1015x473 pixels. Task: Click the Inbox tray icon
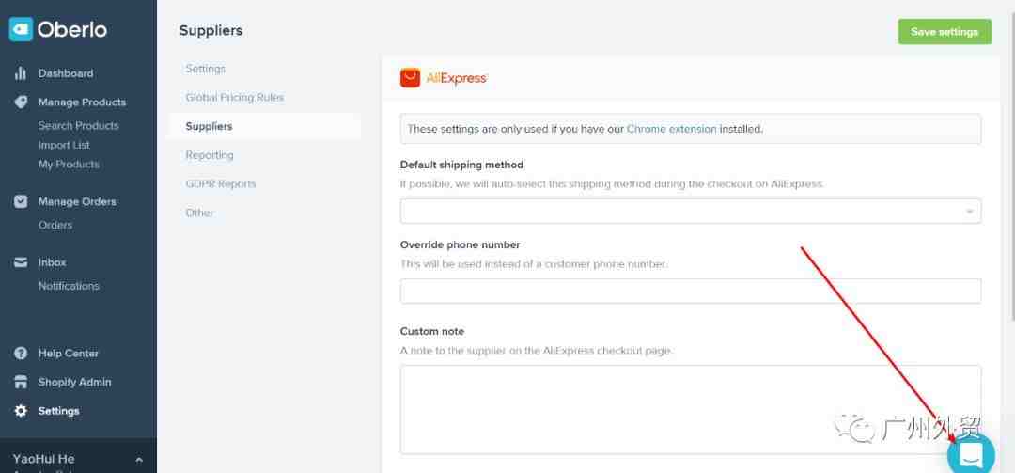[21, 262]
